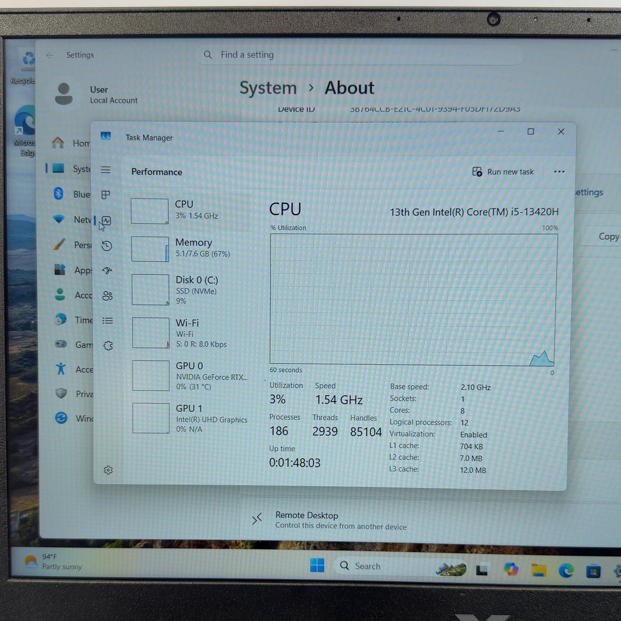Select GPU 1 Intel UHD Graphics entry
This screenshot has width=621, height=621.
190,418
